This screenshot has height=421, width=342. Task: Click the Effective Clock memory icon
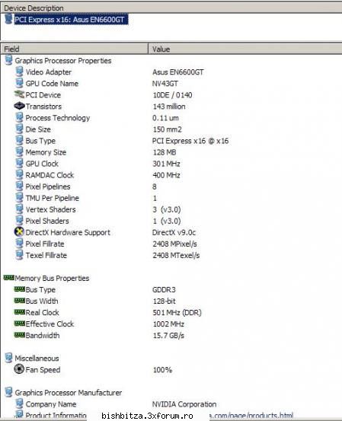(19, 324)
